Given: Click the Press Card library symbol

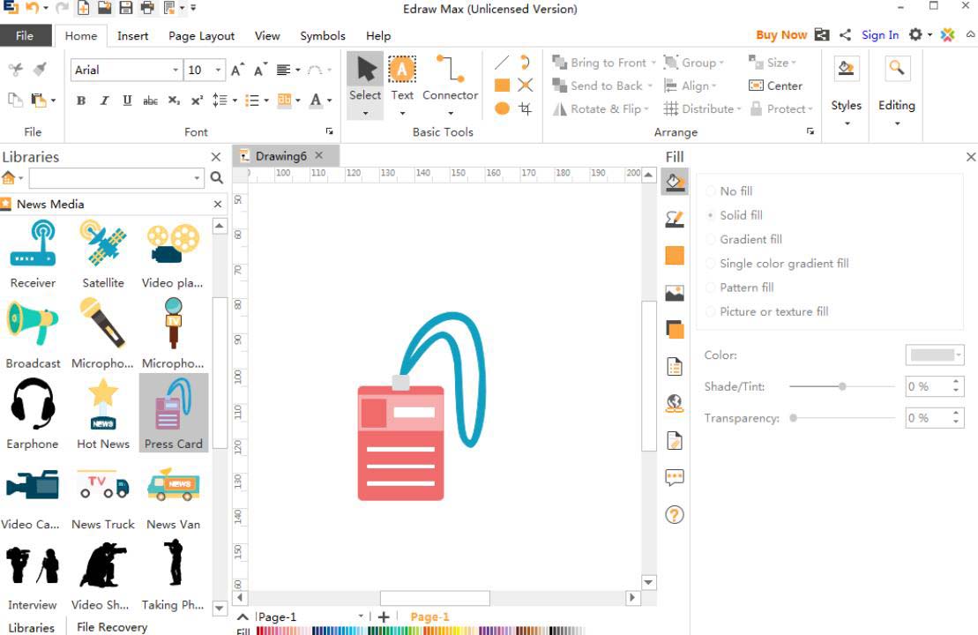Looking at the screenshot, I should point(174,413).
